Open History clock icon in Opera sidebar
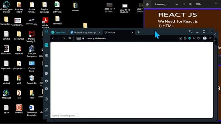The width and height of the screenshot is (221, 124). pyautogui.click(x=46, y=109)
